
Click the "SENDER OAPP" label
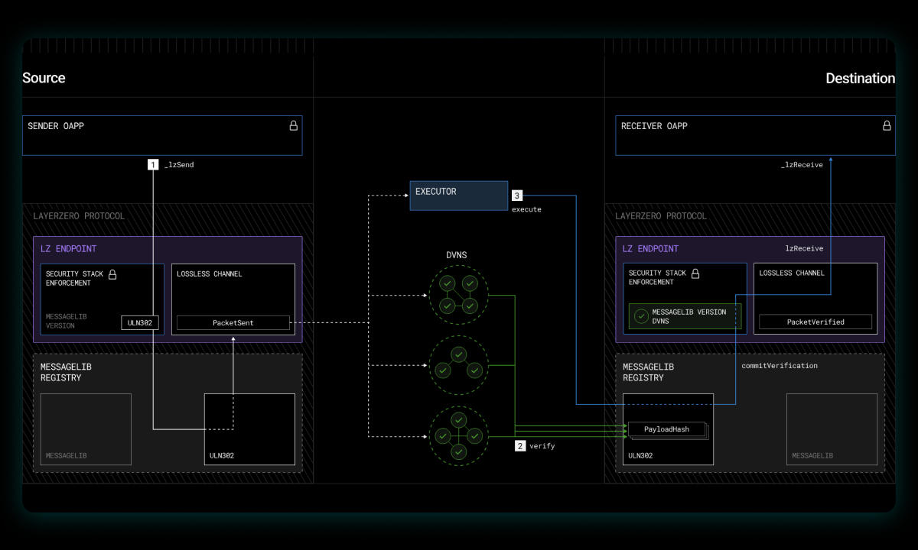pyautogui.click(x=56, y=126)
